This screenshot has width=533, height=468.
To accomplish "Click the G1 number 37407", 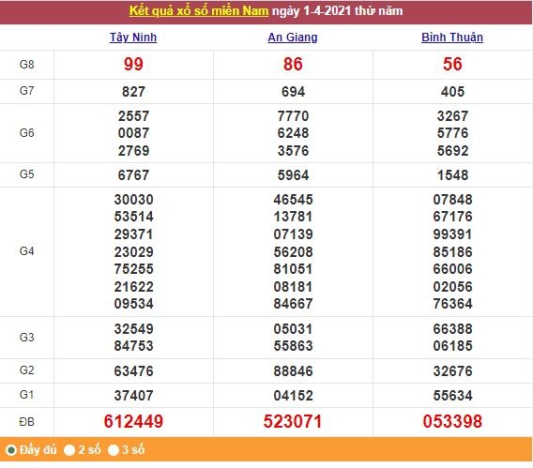I will click(133, 396).
